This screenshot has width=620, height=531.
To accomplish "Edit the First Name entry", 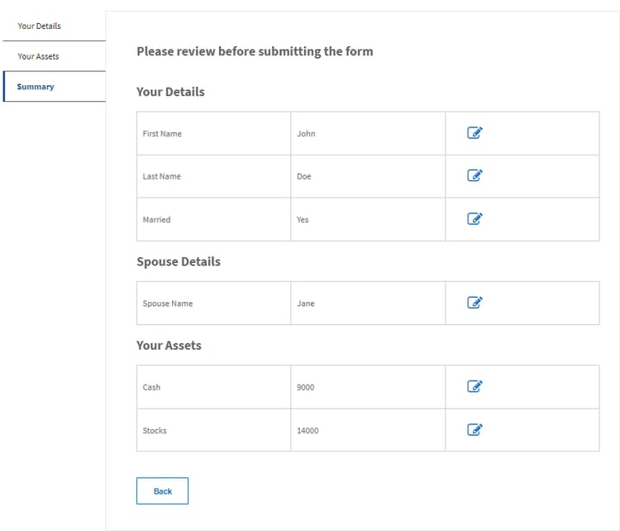I will pyautogui.click(x=475, y=133).
